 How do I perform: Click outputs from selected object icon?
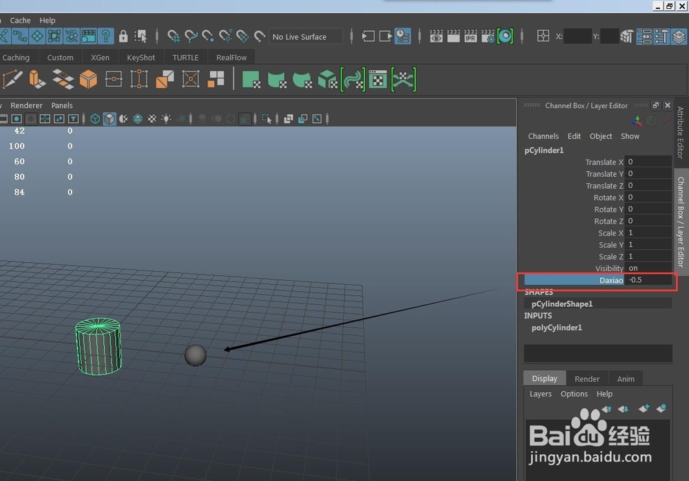(x=385, y=36)
